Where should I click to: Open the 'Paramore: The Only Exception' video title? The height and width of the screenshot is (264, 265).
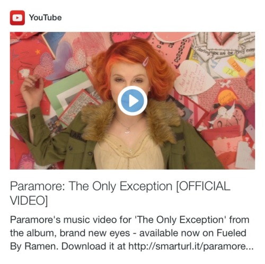point(120,193)
